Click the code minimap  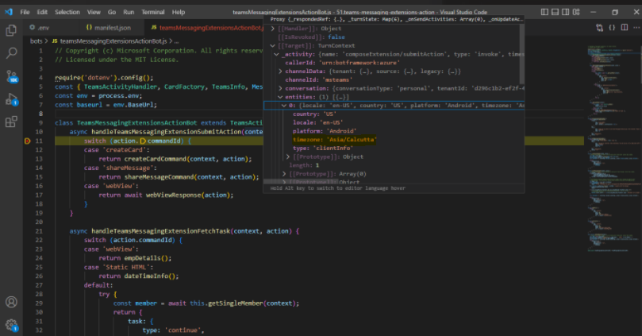[613, 148]
